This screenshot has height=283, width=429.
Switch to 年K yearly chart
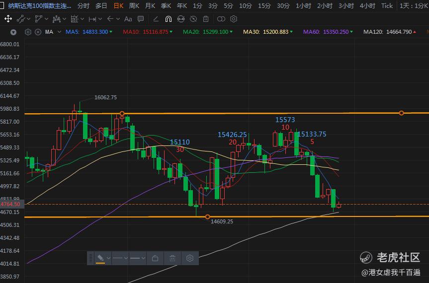(181, 6)
